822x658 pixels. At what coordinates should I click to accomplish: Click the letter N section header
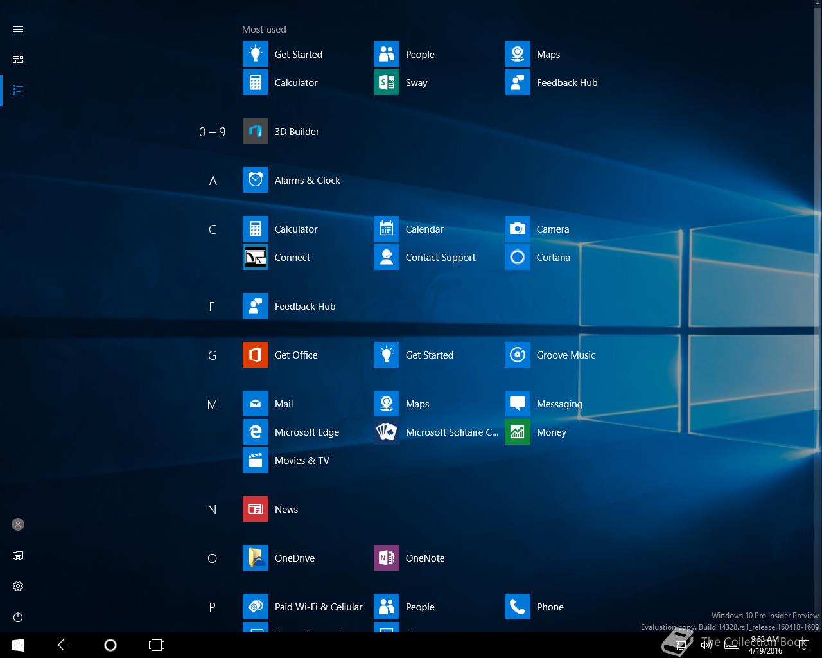(x=213, y=510)
